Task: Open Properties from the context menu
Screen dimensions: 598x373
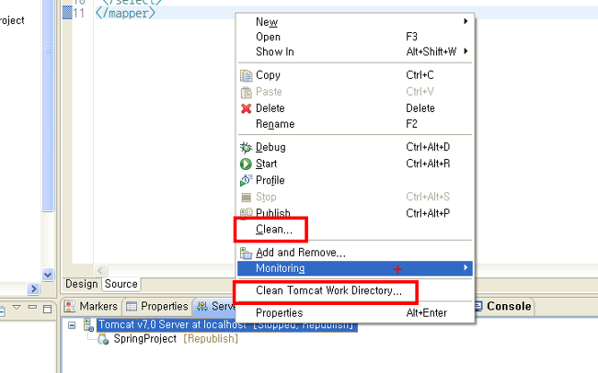Action: coord(355,312)
